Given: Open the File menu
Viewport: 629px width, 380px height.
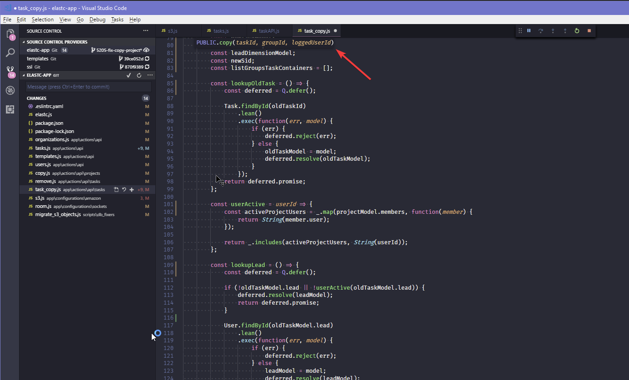Looking at the screenshot, I should tap(7, 20).
